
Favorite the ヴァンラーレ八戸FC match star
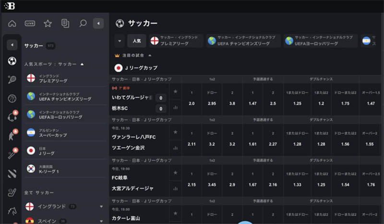175,132
